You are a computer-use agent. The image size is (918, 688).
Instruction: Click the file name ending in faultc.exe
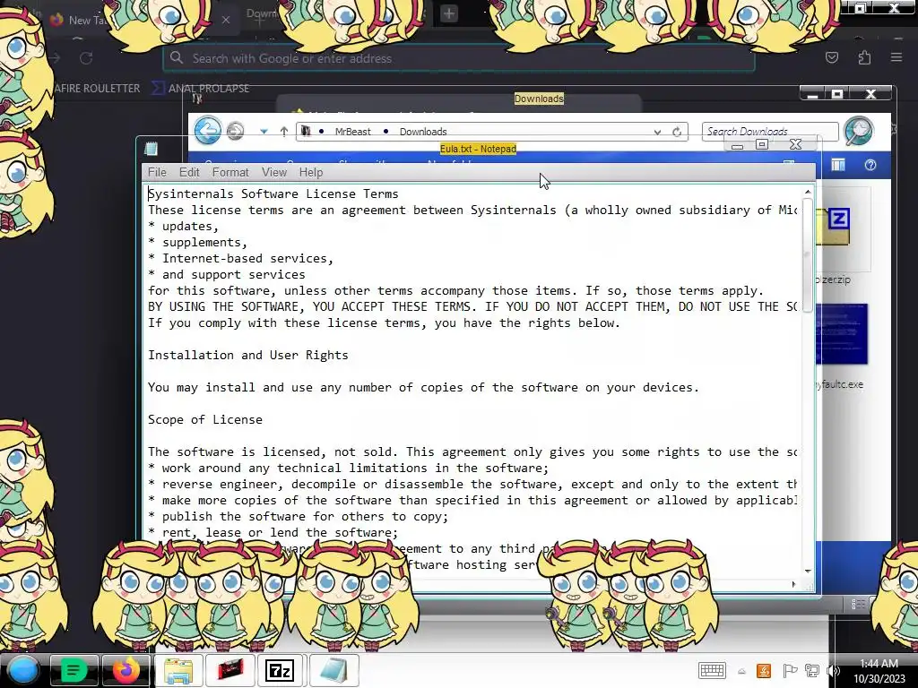pos(839,384)
